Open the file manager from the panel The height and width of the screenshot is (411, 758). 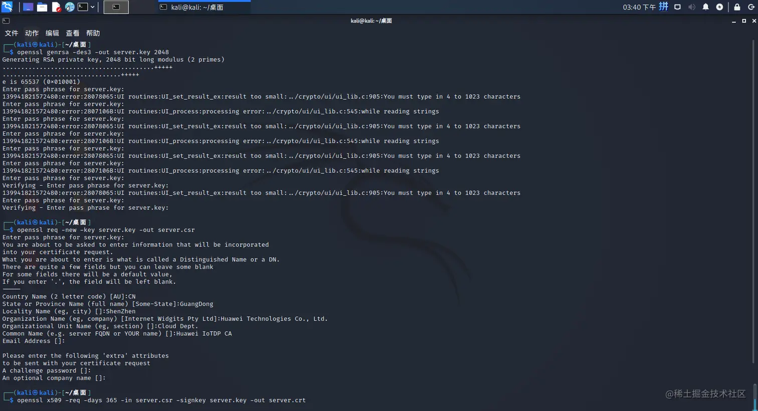coord(42,7)
